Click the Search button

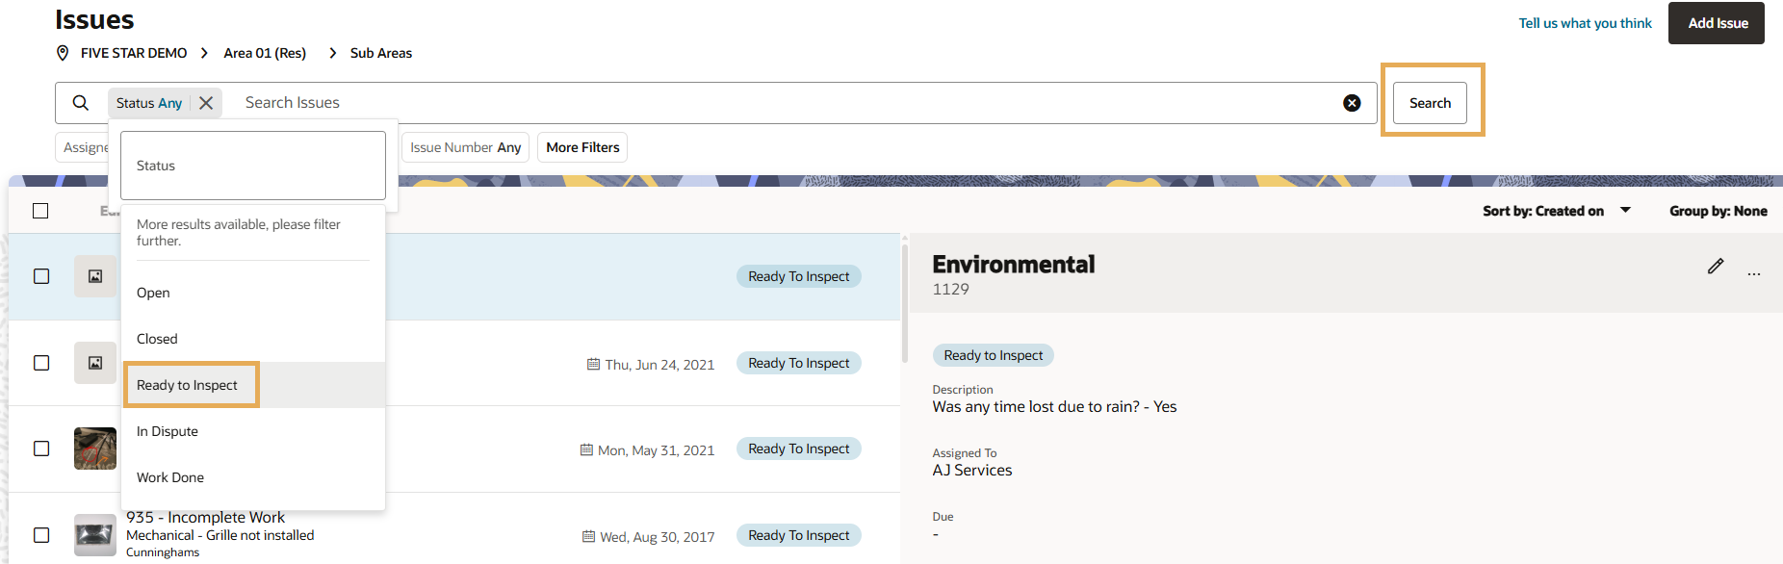pyautogui.click(x=1430, y=103)
